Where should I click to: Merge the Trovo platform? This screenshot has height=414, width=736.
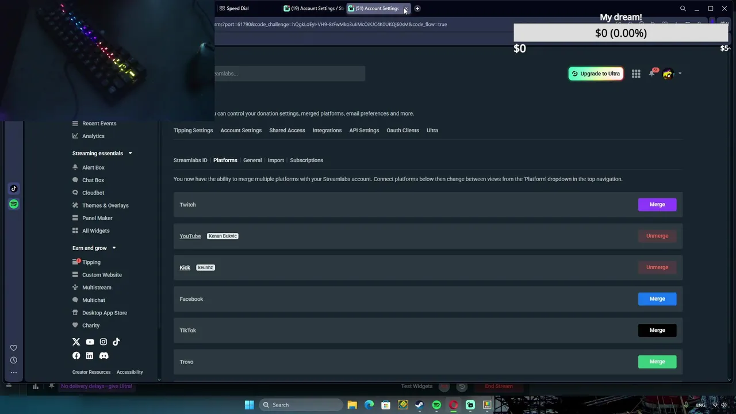coord(657,362)
